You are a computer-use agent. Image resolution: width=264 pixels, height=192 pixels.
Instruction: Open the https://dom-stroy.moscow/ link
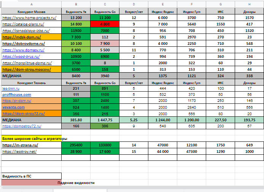coord(27,69)
